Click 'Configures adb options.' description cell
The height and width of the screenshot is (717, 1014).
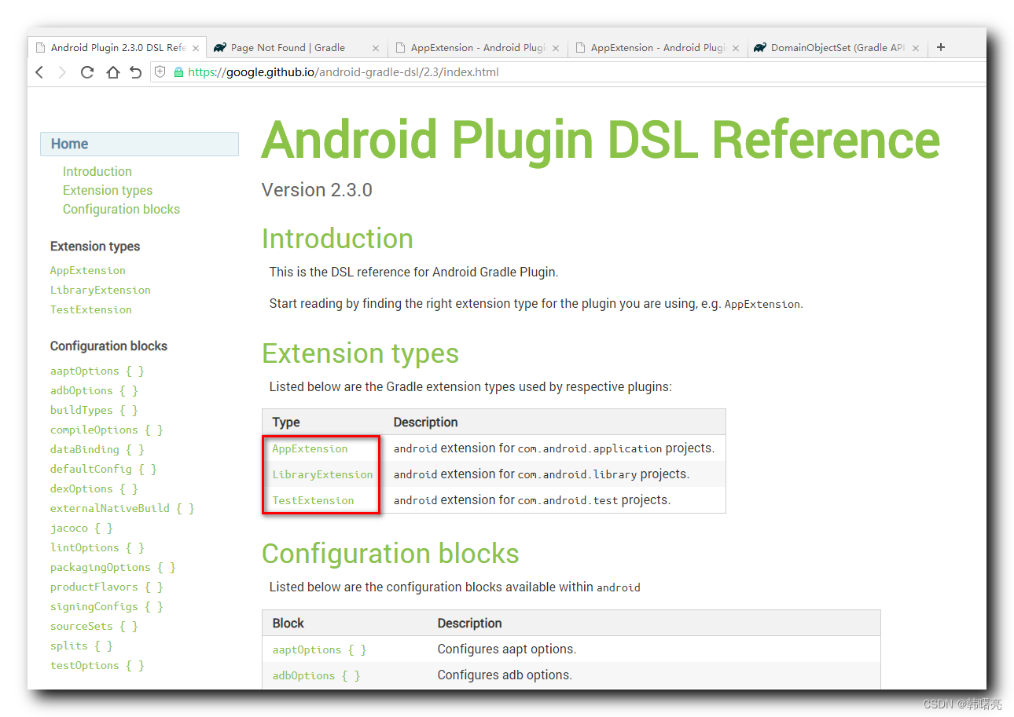[x=505, y=675]
